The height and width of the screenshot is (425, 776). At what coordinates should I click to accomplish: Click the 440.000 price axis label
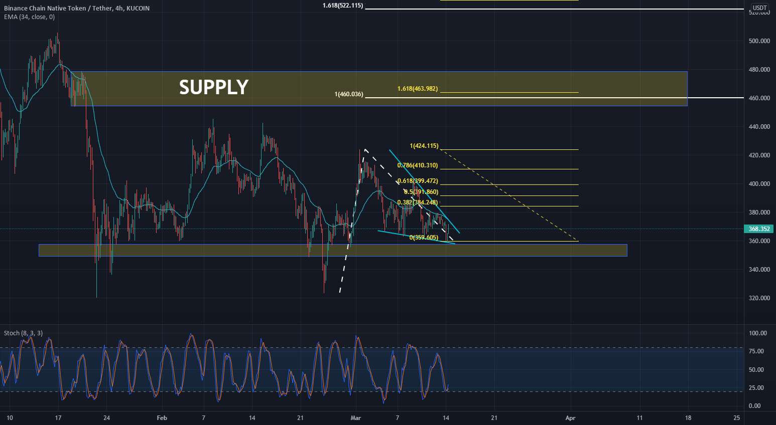point(759,127)
